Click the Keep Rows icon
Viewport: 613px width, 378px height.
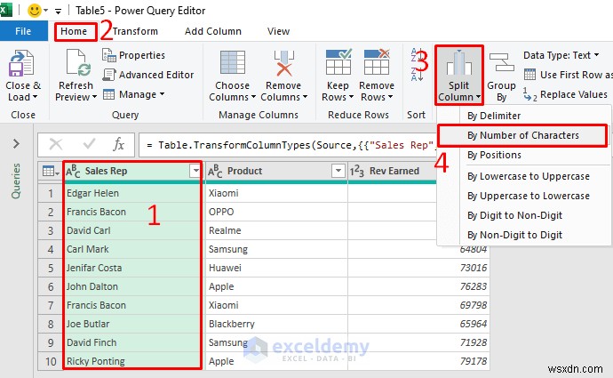click(338, 62)
